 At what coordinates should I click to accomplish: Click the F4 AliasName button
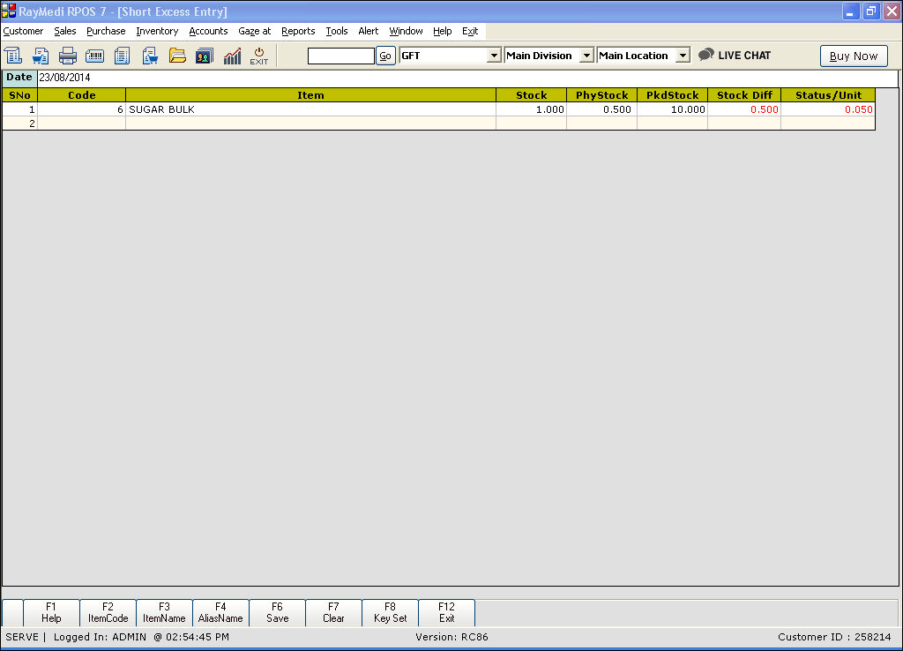point(220,612)
